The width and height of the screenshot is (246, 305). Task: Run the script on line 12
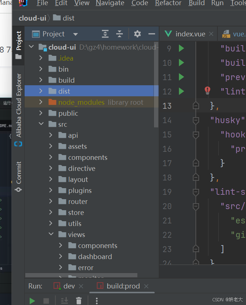tap(181, 91)
